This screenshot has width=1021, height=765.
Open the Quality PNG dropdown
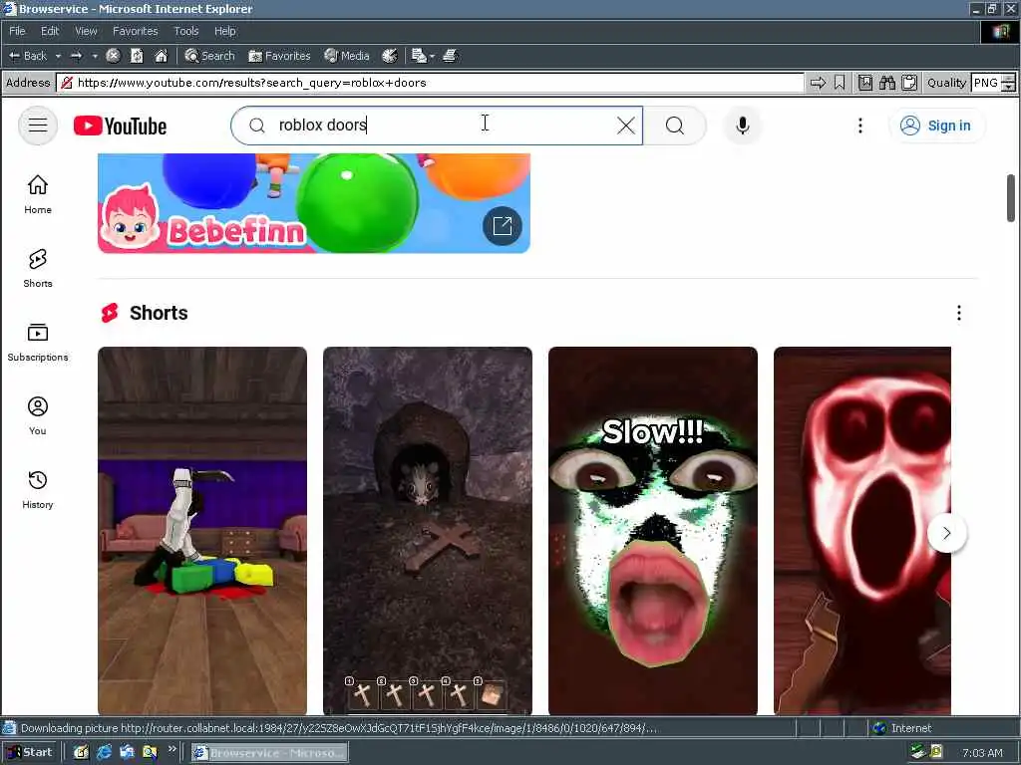(993, 83)
